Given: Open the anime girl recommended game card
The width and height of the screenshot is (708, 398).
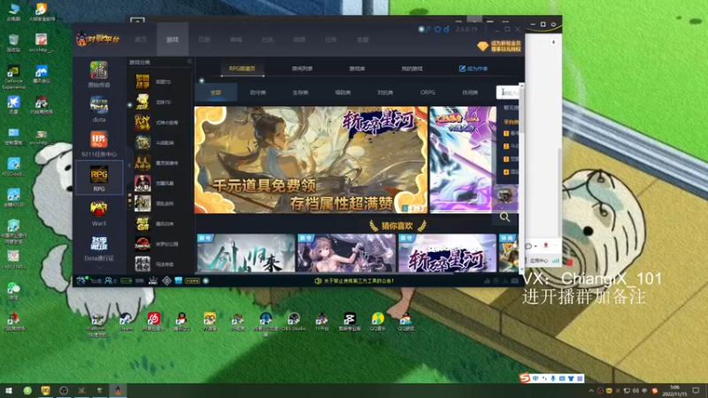Looking at the screenshot, I should (346, 253).
